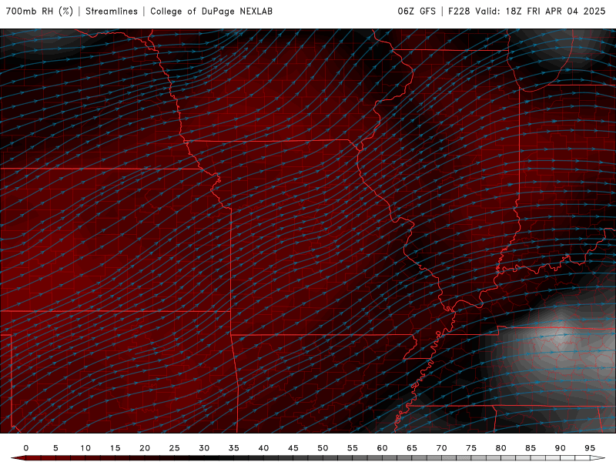Screen dimensions: 616x462
Task: Click the '85' label on color scale
Action: [x=531, y=448]
